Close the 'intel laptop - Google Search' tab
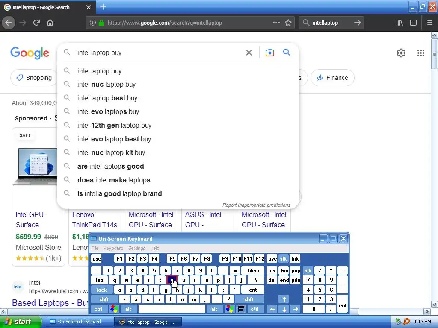The image size is (438, 328). [x=89, y=7]
